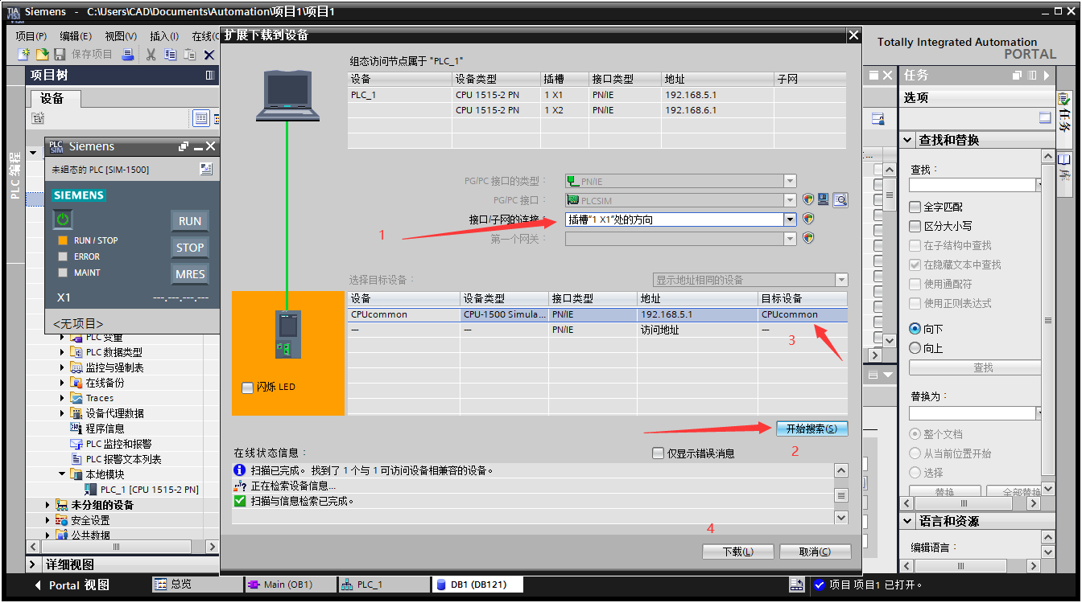Select the CPUcommon device row
Screen dimensions: 1082x603
click(x=597, y=314)
